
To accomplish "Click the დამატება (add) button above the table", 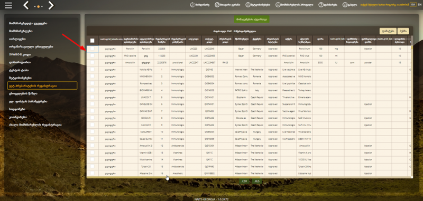I will pyautogui.click(x=388, y=31).
